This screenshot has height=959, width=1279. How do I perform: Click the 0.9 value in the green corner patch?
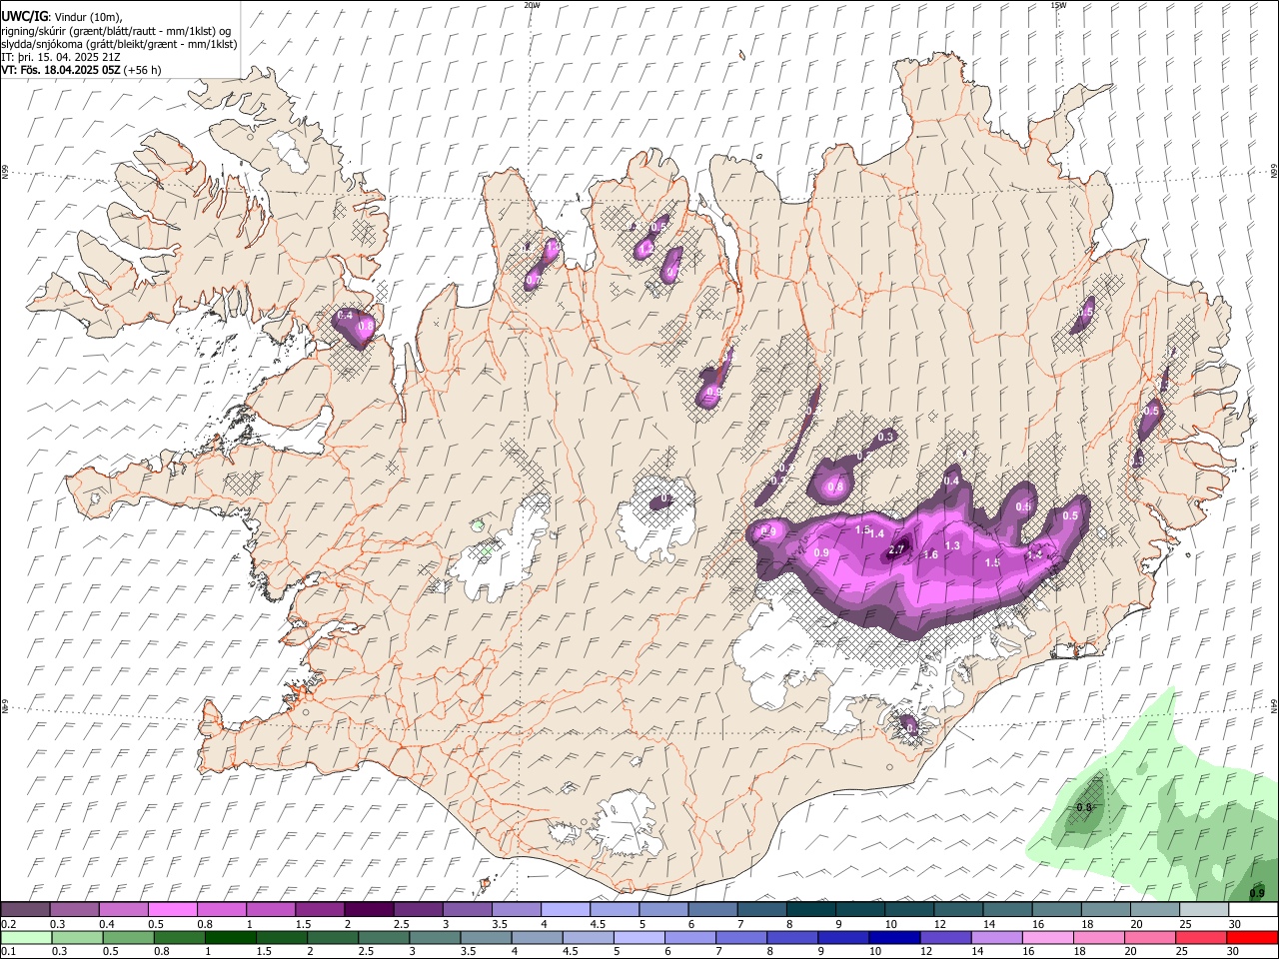point(1258,893)
